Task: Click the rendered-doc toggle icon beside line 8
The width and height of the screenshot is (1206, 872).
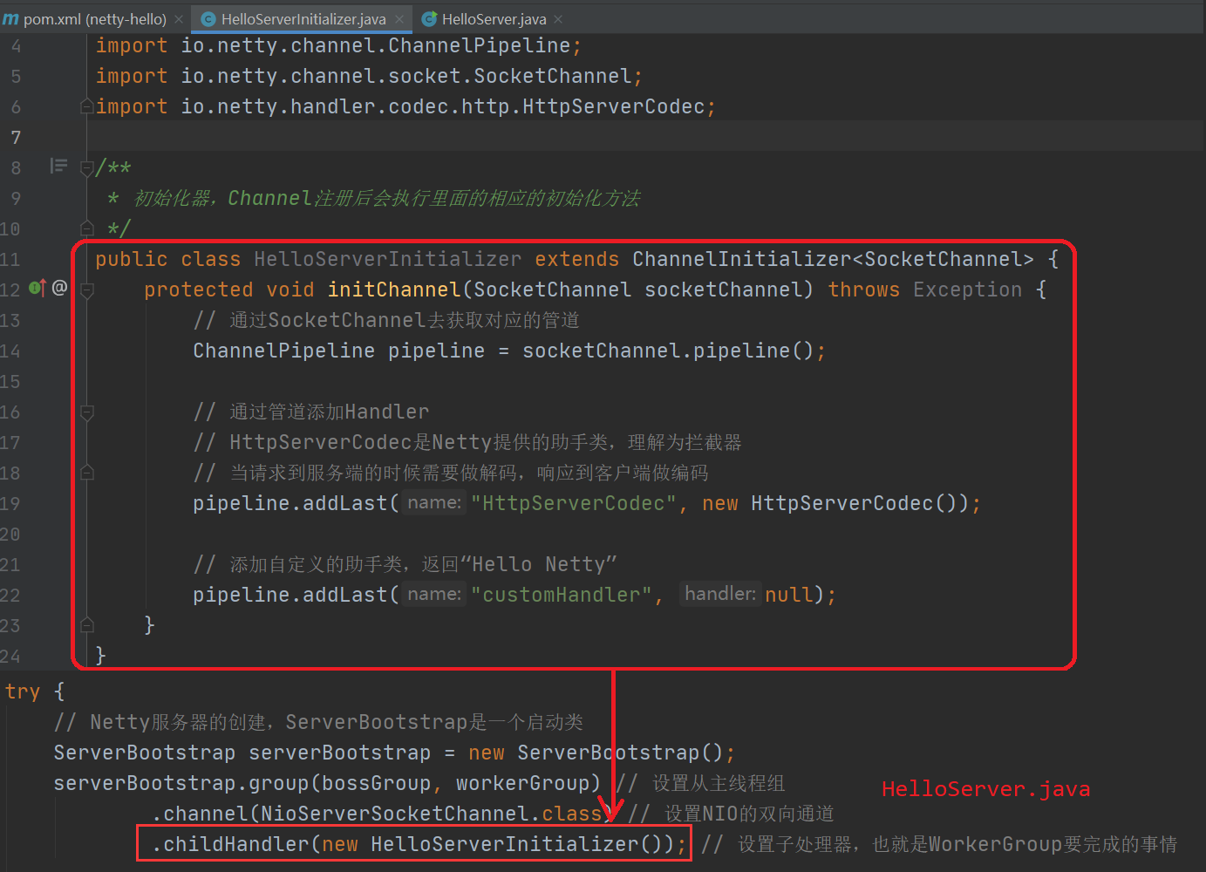Action: [58, 166]
